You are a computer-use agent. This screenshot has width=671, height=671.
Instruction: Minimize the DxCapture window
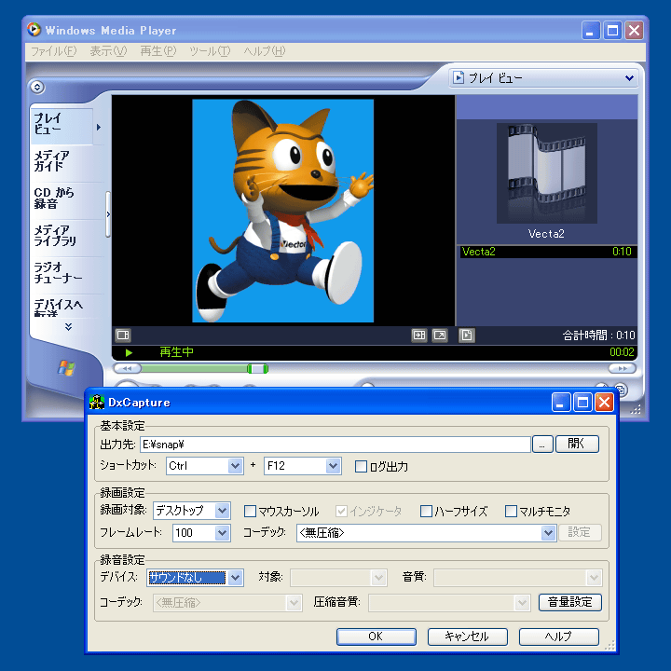pos(561,403)
